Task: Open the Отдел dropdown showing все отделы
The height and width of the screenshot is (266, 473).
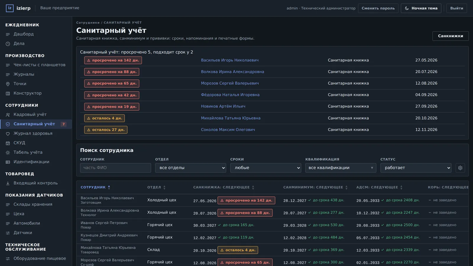Action: [x=191, y=168]
